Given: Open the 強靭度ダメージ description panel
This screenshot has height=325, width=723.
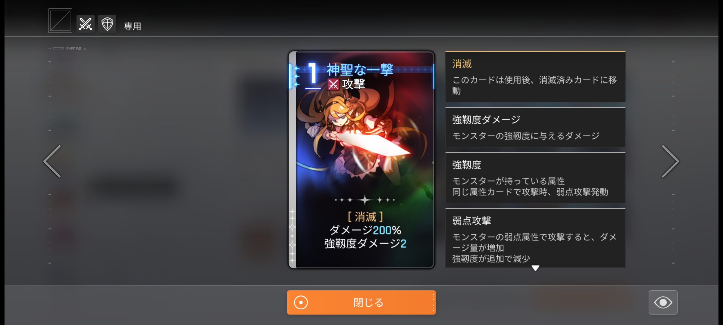Looking at the screenshot, I should coord(535,127).
